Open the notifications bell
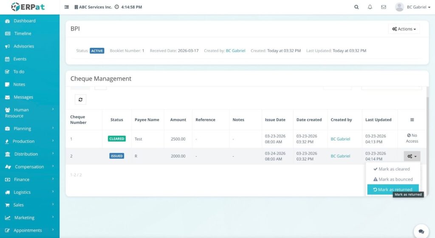This screenshot has width=435, height=238. point(370,7)
